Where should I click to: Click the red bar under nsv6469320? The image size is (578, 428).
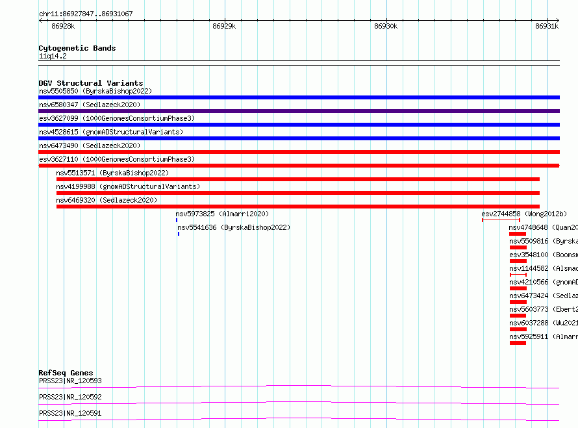coord(298,207)
